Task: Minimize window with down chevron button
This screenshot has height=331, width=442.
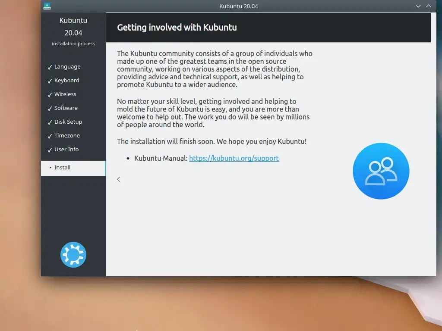Action: [418, 6]
